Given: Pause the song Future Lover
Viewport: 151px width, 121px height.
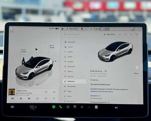Looking at the screenshot, I should 21,99.
